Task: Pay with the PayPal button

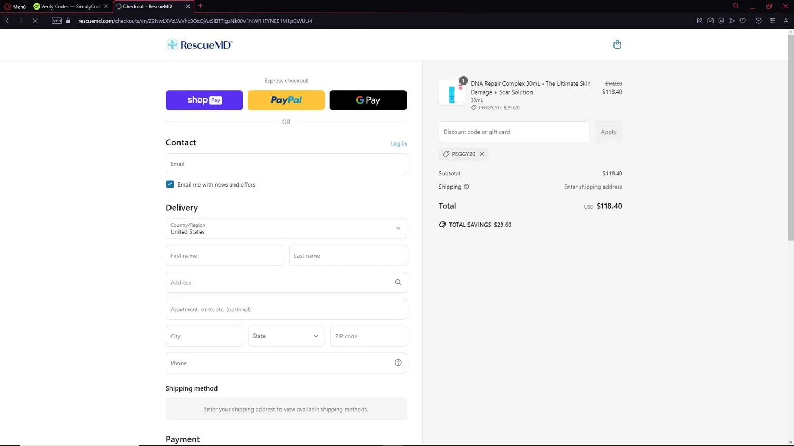Action: pyautogui.click(x=286, y=100)
